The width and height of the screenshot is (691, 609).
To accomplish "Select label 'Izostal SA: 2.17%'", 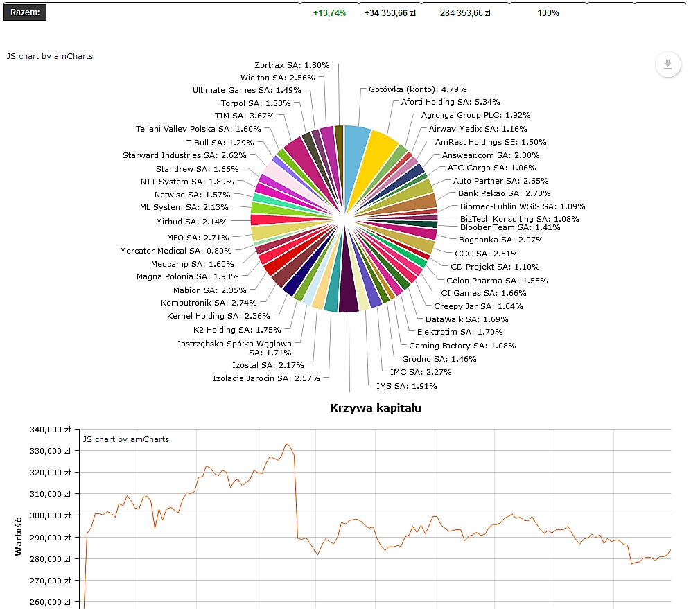I will tap(268, 365).
